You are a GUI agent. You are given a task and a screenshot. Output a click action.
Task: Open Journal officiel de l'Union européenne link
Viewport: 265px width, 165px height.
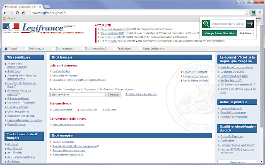75,146
